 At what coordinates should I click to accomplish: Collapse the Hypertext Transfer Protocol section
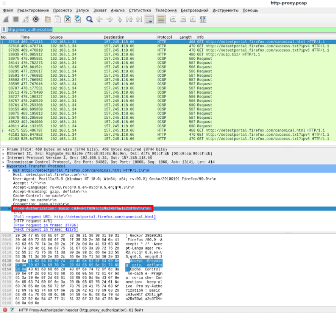(3, 166)
